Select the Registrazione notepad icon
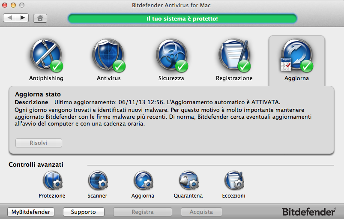344x219 pixels. pos(234,55)
